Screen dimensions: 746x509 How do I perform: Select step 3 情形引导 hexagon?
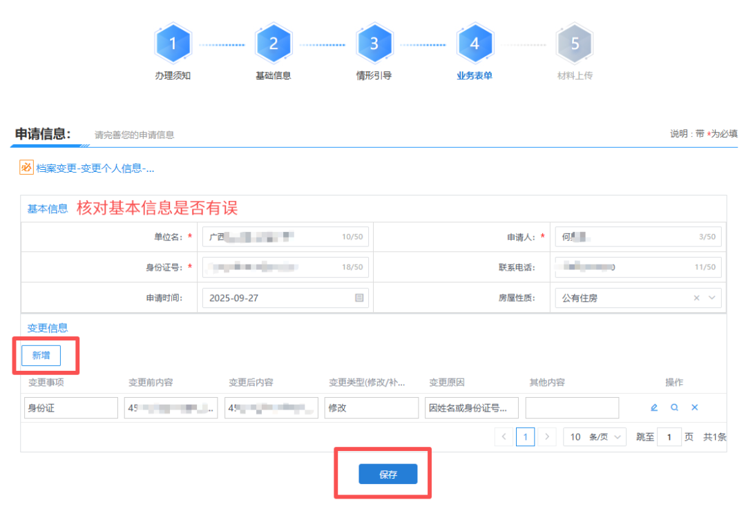point(374,44)
